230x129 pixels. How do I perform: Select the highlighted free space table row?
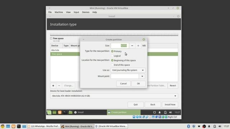point(65,54)
